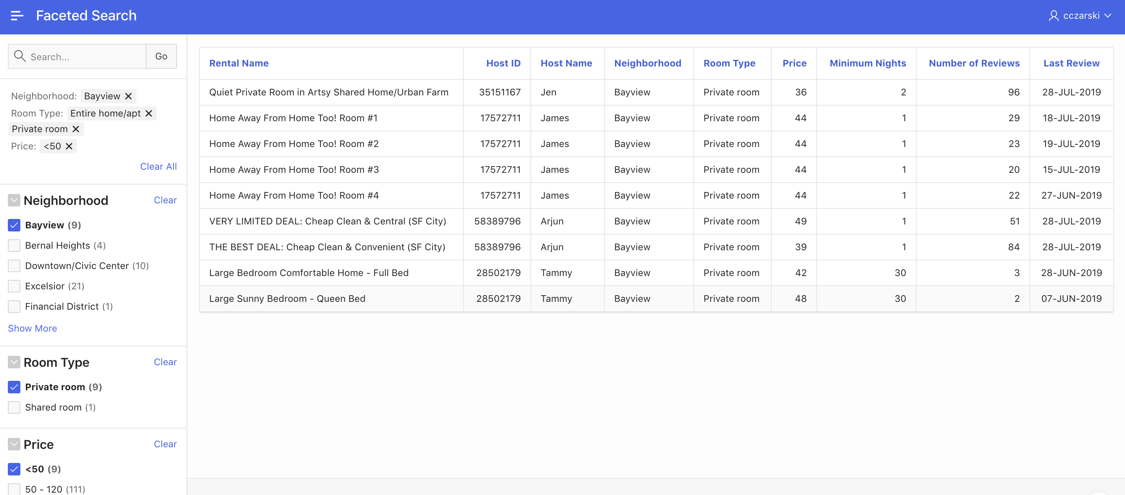Show More neighborhoods
The image size is (1125, 495).
(33, 328)
